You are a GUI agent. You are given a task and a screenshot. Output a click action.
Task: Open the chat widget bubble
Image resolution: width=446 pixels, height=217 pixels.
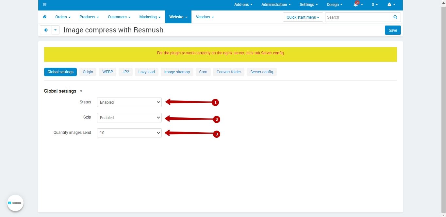[15, 203]
